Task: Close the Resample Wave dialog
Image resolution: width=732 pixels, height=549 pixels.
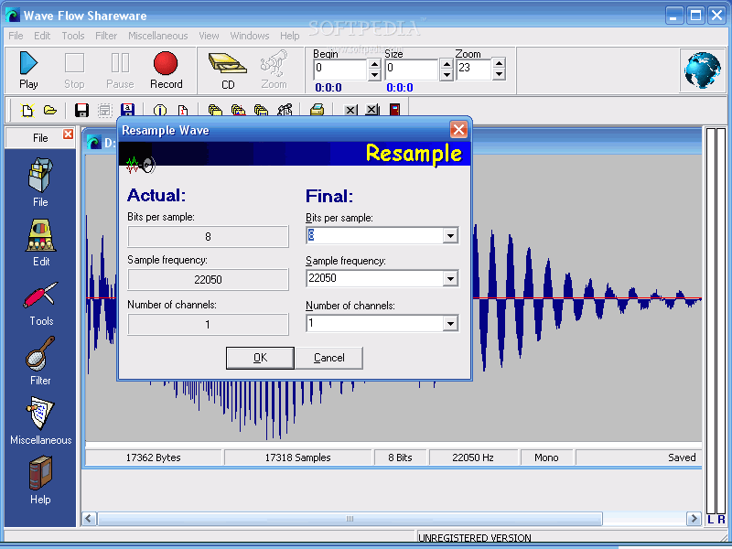Action: pyautogui.click(x=458, y=130)
